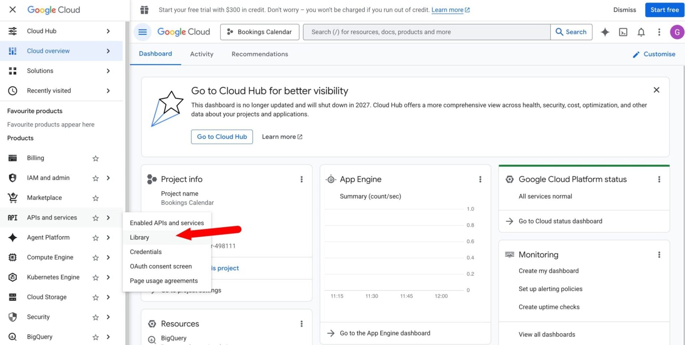The width and height of the screenshot is (685, 345).
Task: Dismiss the free trial banner
Action: point(624,10)
